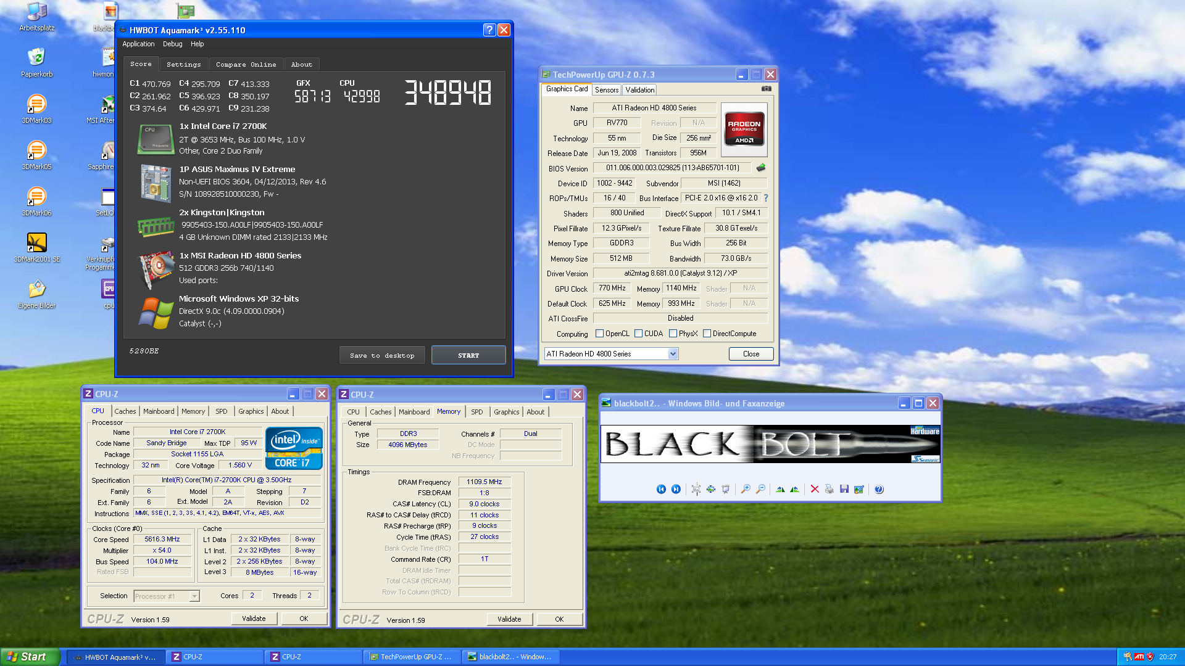Switch to the Compare Online tab in Aquamark
The image size is (1185, 666).
pyautogui.click(x=246, y=64)
